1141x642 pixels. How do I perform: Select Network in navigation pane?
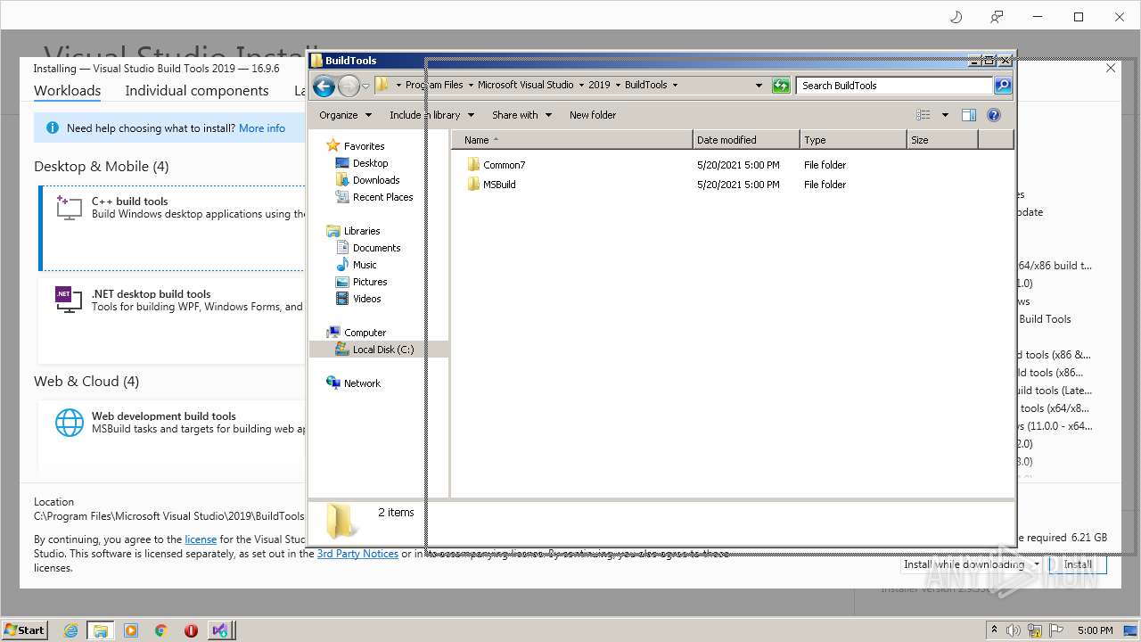point(353,383)
